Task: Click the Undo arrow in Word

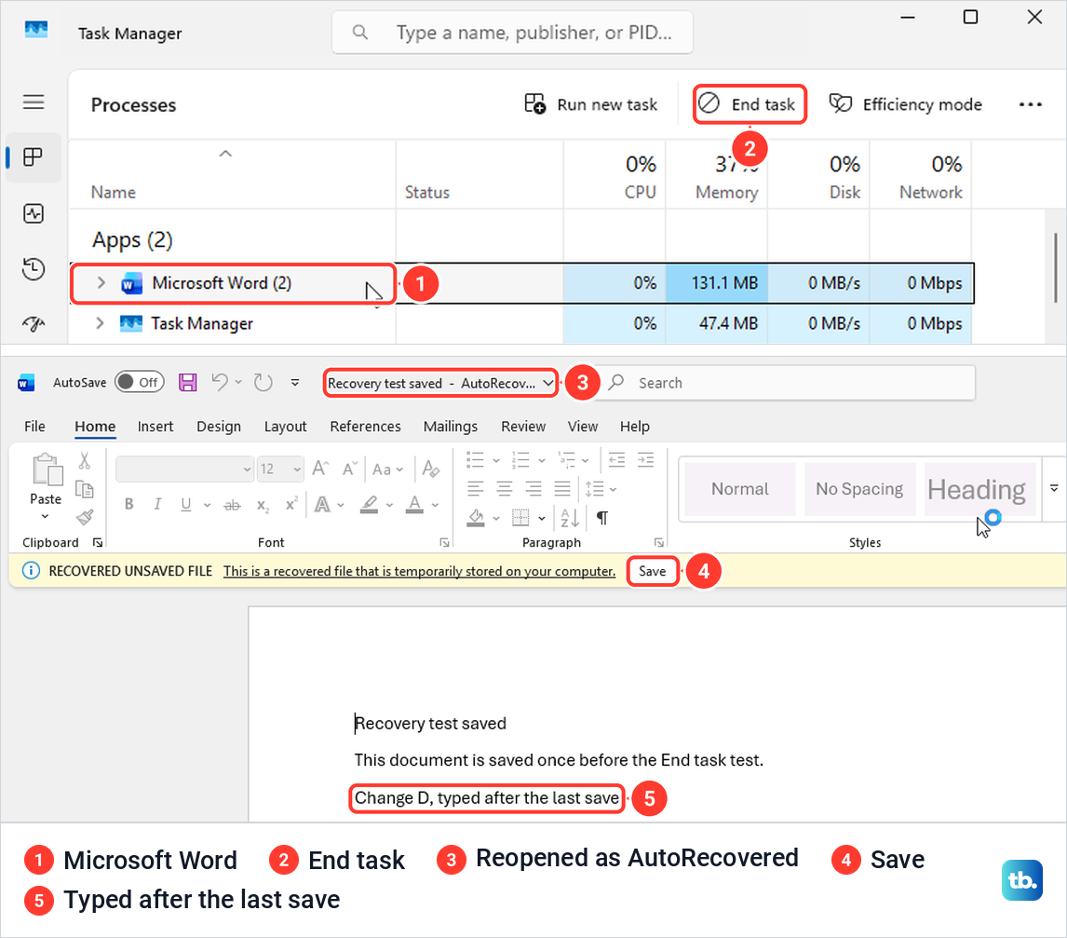Action: [x=219, y=382]
